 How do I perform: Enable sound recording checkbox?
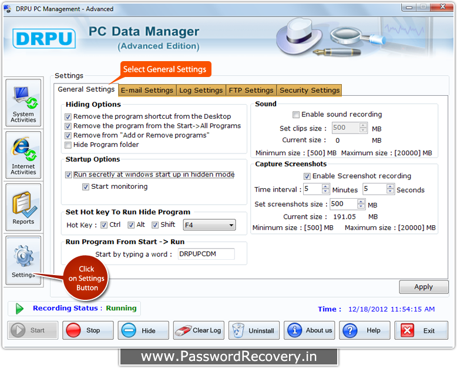pyautogui.click(x=296, y=115)
